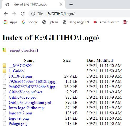
Task: Click file icon beside 9cbfe87f73d78289dbc6.jpg
Action: click(x=4, y=87)
